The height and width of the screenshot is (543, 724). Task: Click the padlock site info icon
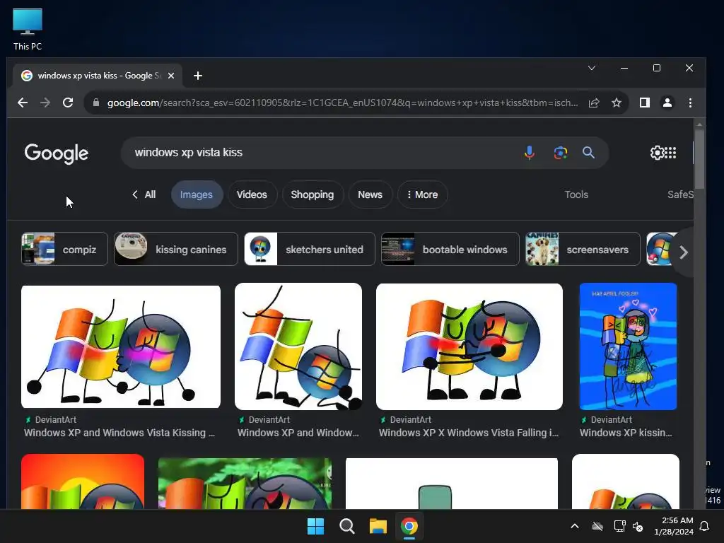(x=96, y=103)
